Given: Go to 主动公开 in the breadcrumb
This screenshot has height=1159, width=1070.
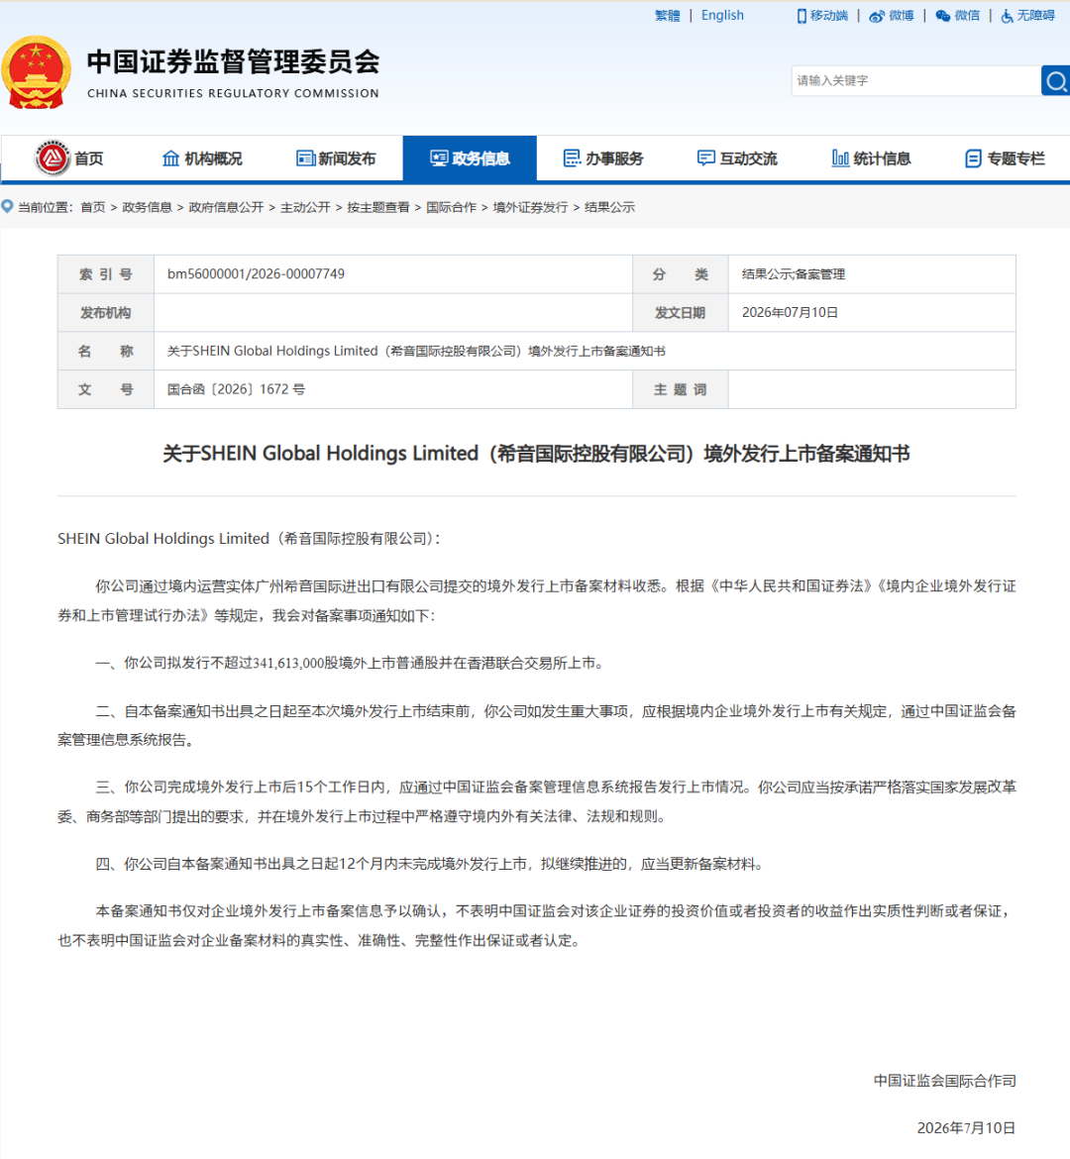Looking at the screenshot, I should point(305,207).
